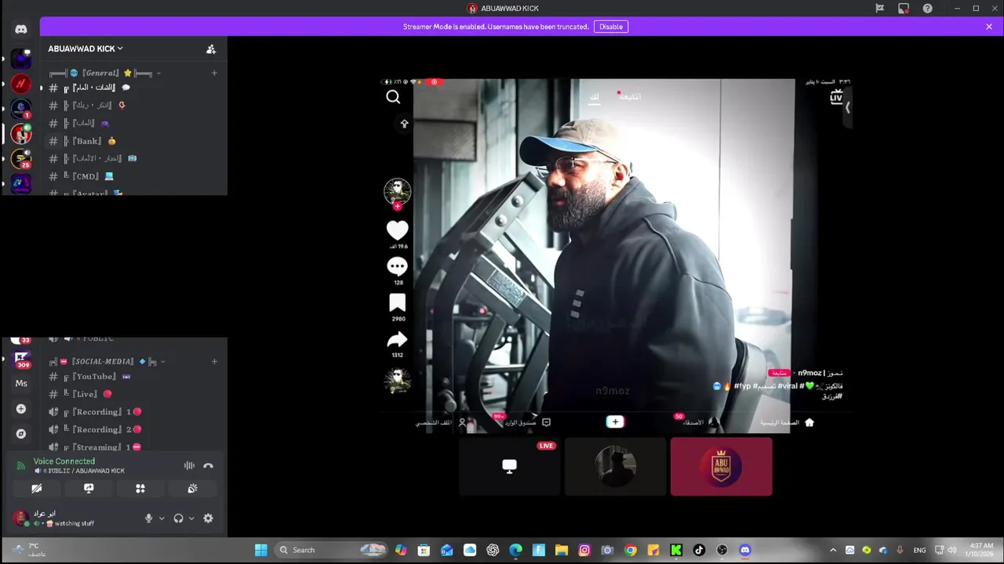The image size is (1004, 564).
Task: Click search magnifier in streamed TikTok
Action: (x=393, y=97)
